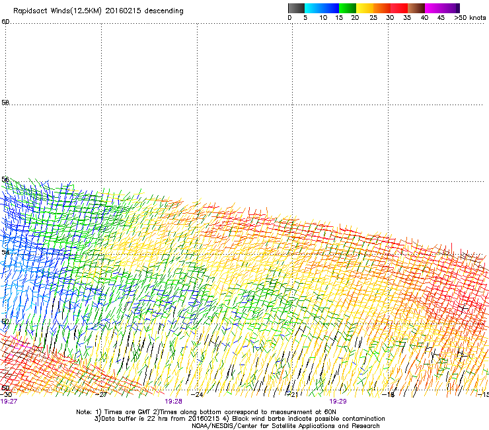Click the latitude label 58
The height and width of the screenshot is (430, 489).
point(5,103)
